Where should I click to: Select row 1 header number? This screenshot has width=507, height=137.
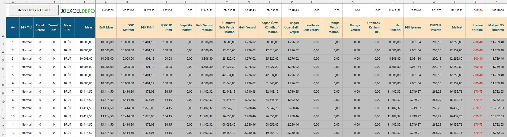click(3, 11)
